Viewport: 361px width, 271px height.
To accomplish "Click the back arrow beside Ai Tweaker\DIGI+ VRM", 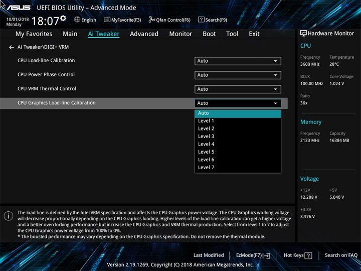I will click(x=12, y=47).
